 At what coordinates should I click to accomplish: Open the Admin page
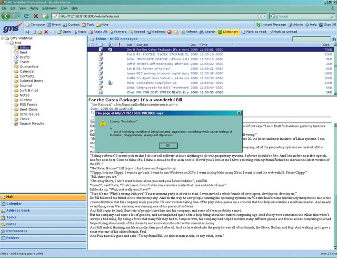coord(295,25)
